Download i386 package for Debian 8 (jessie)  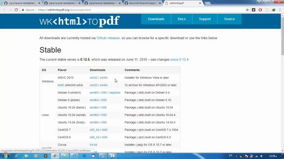104,100
